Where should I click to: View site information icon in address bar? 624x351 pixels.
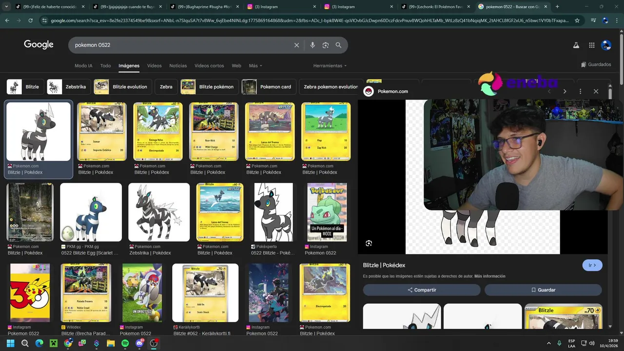point(44,20)
